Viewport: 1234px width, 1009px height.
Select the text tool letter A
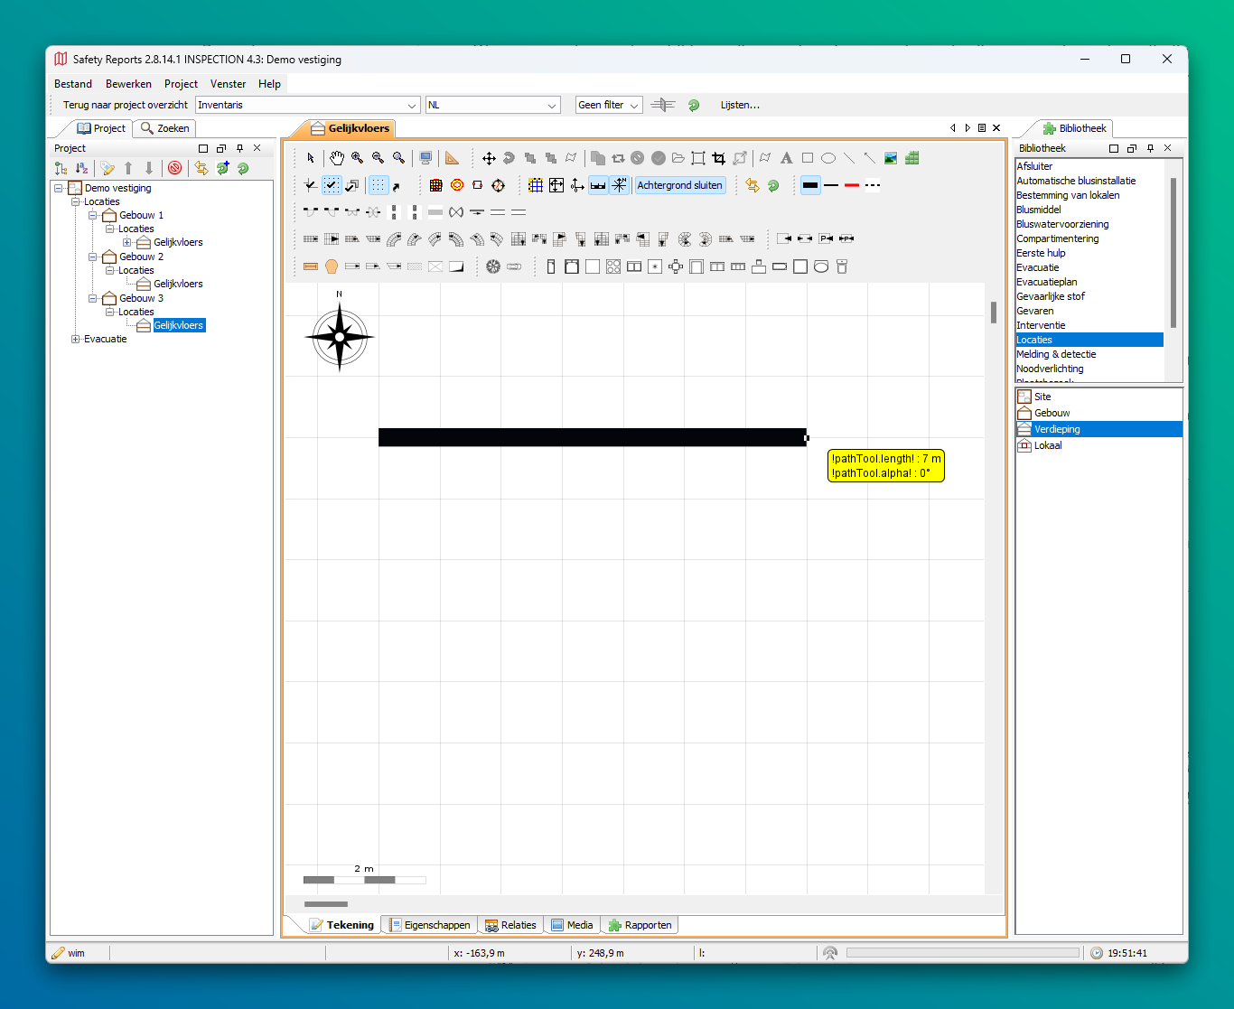[x=786, y=158]
